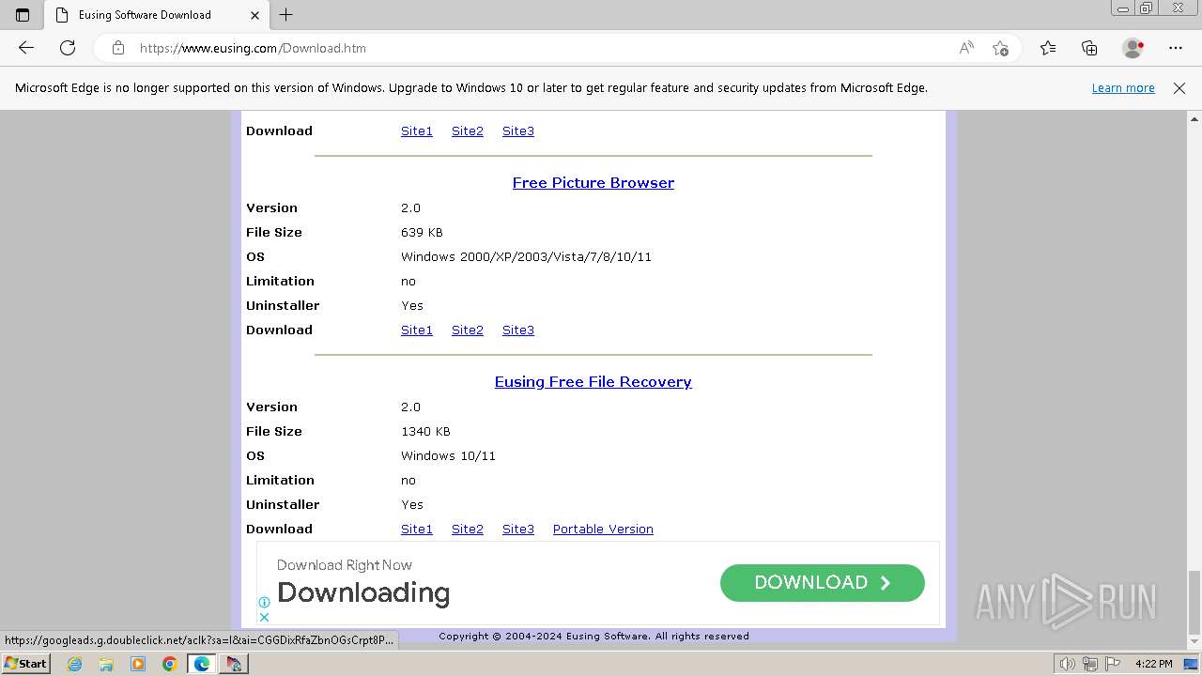Click Site1 for Eusing Free File Recovery
This screenshot has width=1202, height=676.
[x=417, y=530]
